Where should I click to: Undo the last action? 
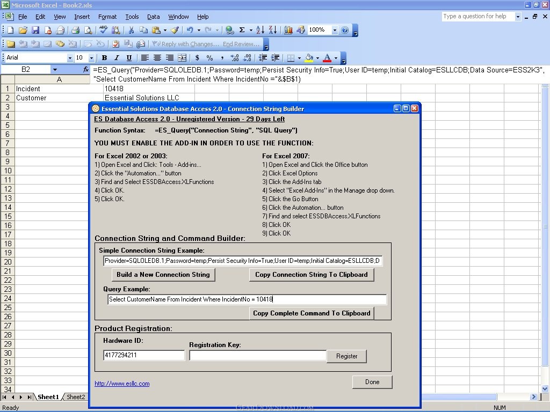190,31
